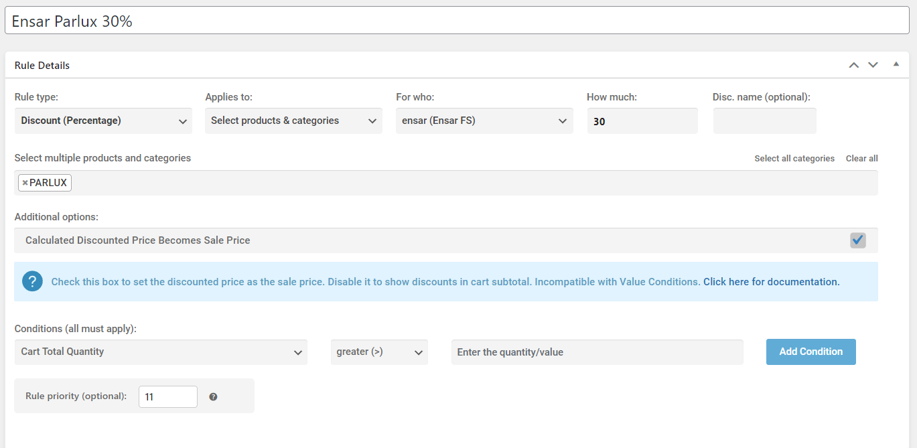917x448 pixels.
Task: Click the How much field showing 30
Action: click(x=642, y=121)
